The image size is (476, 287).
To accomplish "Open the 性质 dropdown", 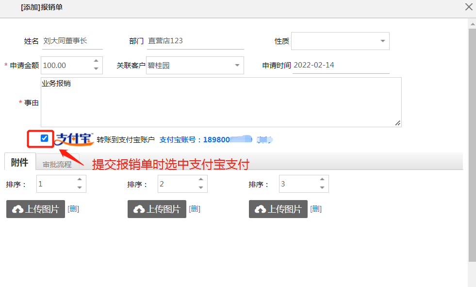I will pos(382,41).
